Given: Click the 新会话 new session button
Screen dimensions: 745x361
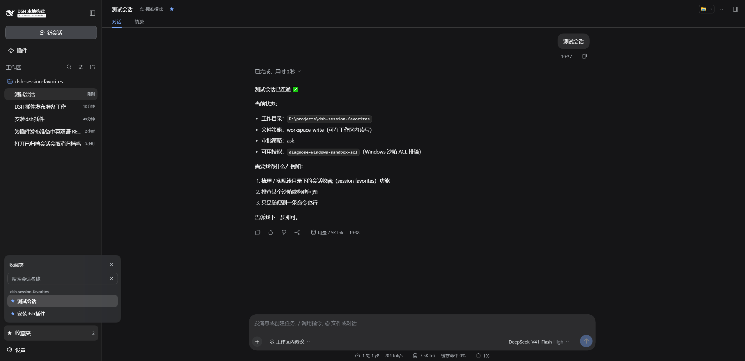Looking at the screenshot, I should coord(51,32).
